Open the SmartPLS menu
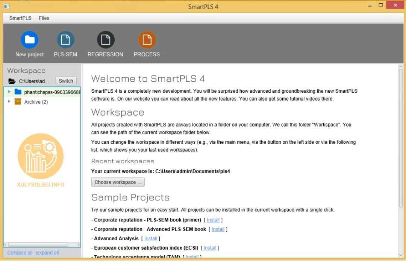The height and width of the screenshot is (262, 406). click(x=20, y=18)
